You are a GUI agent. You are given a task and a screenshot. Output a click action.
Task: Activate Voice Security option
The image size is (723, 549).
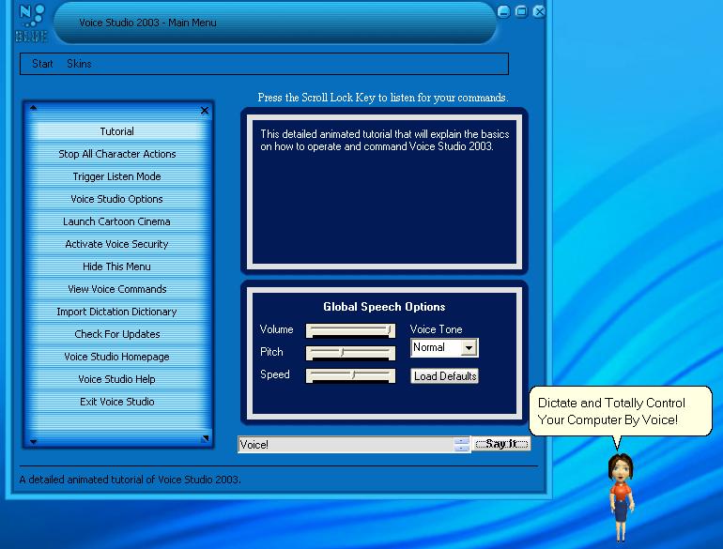coord(117,244)
